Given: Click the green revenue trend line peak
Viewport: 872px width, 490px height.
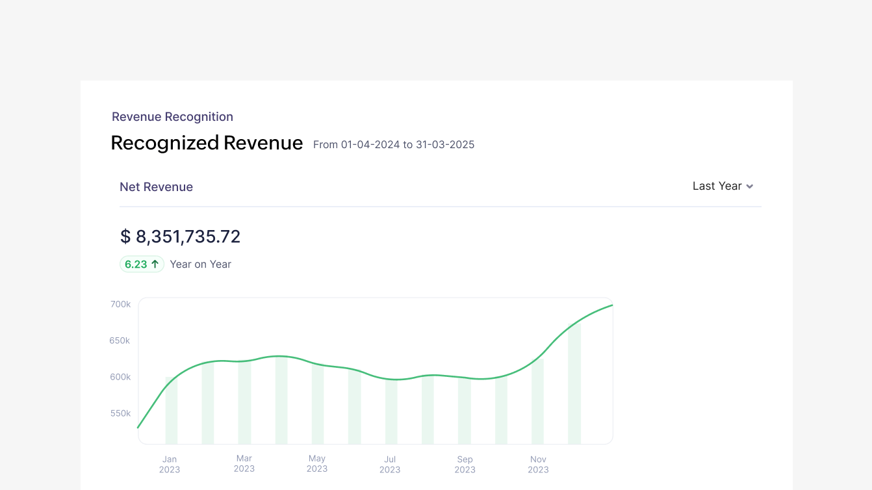Looking at the screenshot, I should [609, 305].
